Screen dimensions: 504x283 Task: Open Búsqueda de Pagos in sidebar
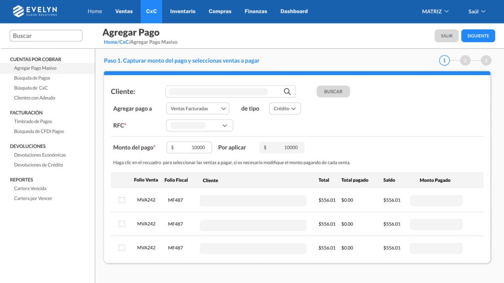[x=32, y=78]
